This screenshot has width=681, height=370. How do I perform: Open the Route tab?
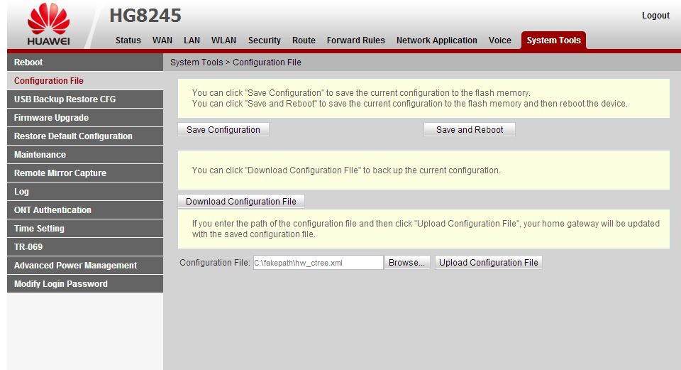click(x=304, y=40)
